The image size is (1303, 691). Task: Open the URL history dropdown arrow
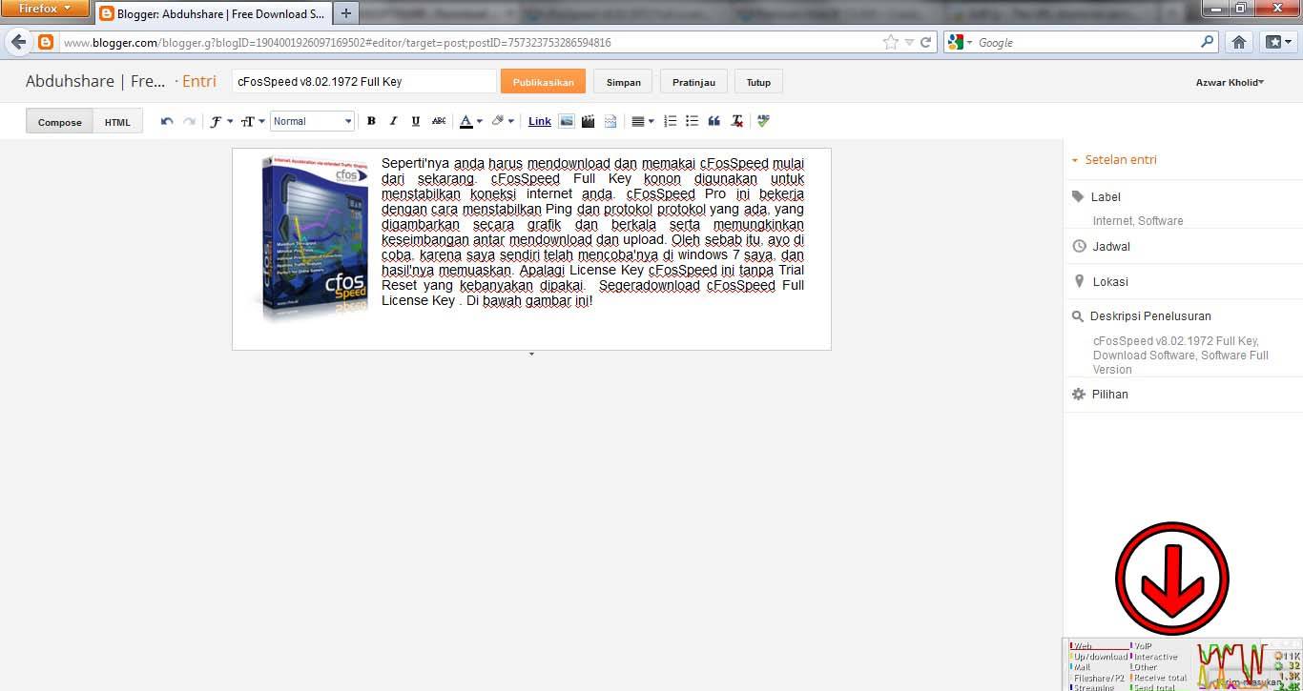(x=909, y=42)
